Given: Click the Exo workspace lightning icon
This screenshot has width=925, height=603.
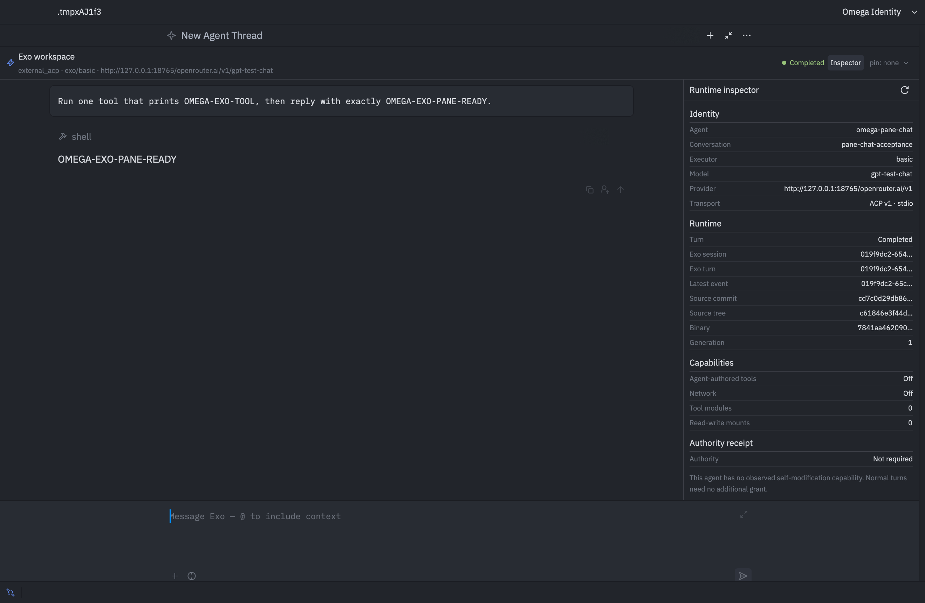Looking at the screenshot, I should coord(11,63).
